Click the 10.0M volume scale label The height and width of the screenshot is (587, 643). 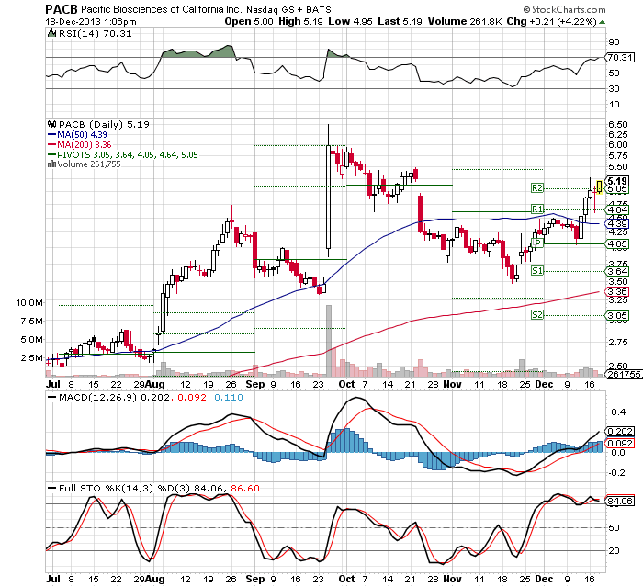click(29, 303)
